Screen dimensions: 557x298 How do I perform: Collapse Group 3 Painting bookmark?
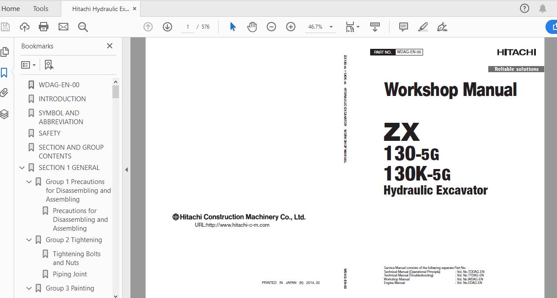29,288
